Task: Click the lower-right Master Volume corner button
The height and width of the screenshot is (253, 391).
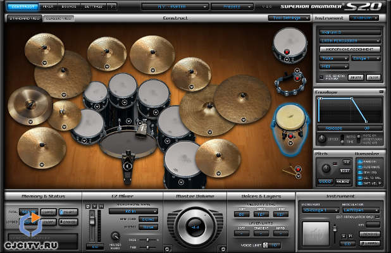Action: point(223,249)
